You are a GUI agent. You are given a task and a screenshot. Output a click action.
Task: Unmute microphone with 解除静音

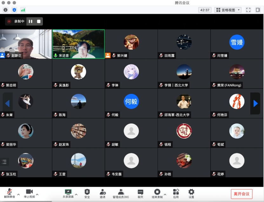tap(10, 193)
